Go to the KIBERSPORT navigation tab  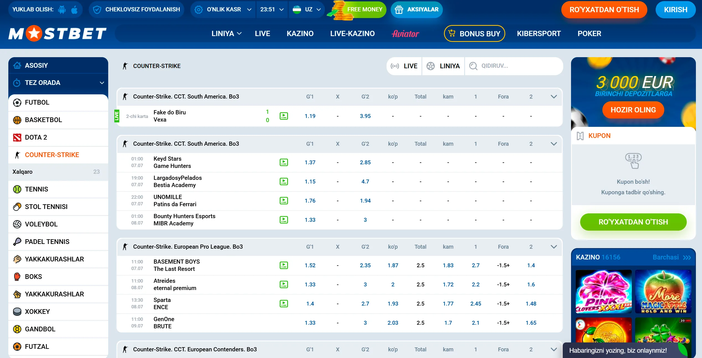539,34
